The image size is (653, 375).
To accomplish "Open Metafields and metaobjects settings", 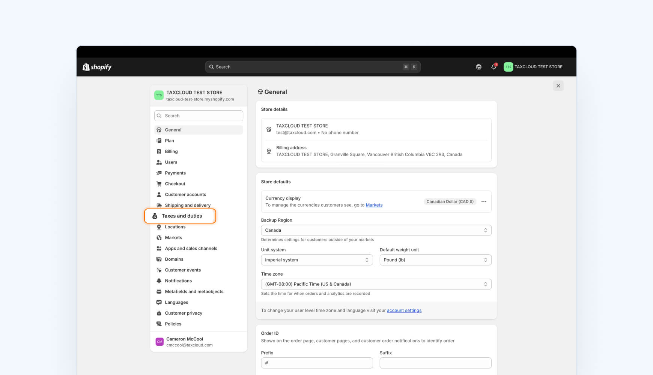I will tap(194, 291).
